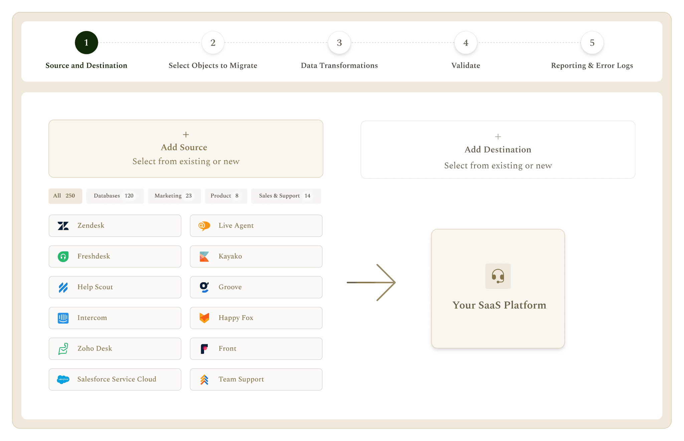Click the Data Transformations step label
Viewport: 684px width, 441px height.
pos(339,65)
